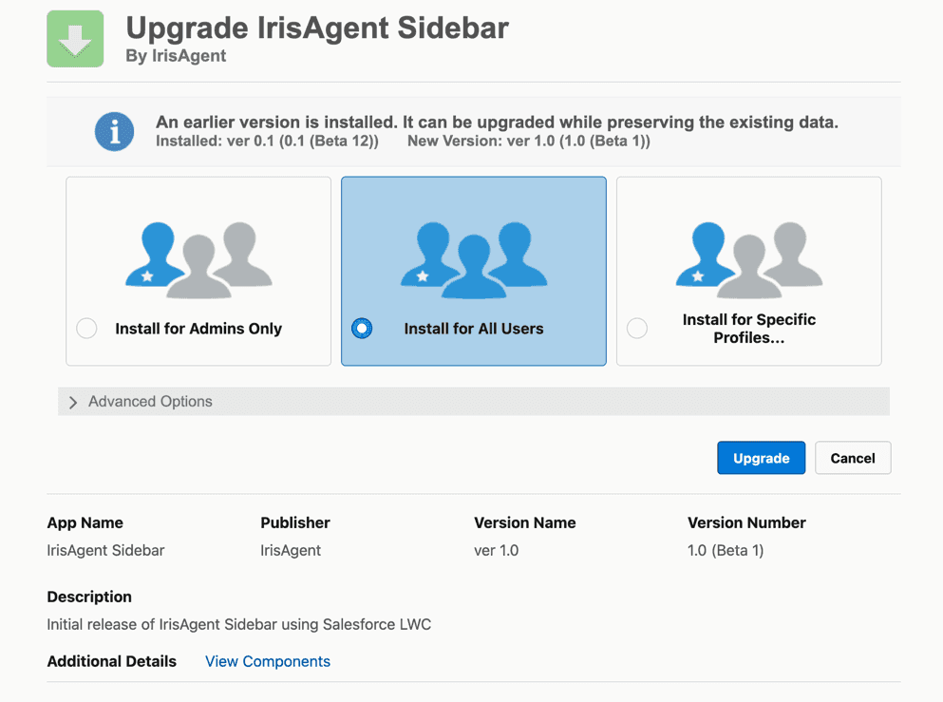Click the Install for All Users label
The image size is (943, 702).
473,328
